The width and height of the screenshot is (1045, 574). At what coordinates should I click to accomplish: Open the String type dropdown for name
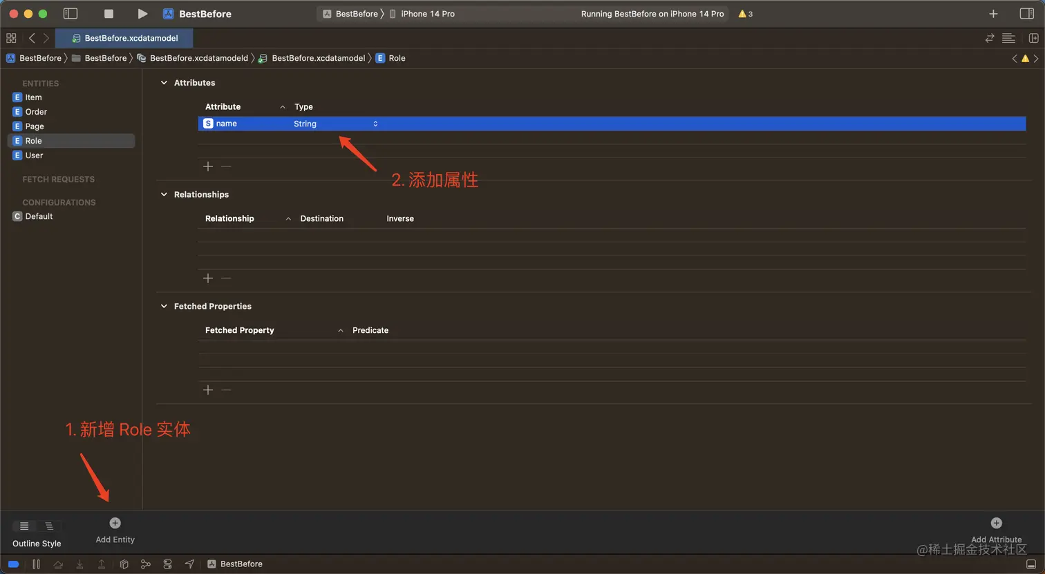click(x=336, y=124)
